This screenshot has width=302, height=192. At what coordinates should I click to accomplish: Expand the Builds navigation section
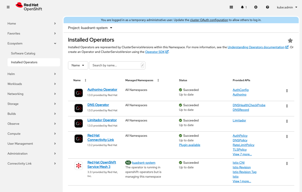32,114
